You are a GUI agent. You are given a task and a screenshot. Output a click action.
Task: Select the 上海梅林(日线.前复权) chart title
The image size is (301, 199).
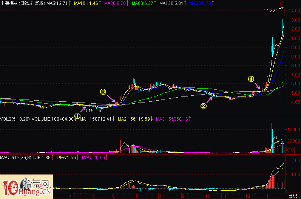point(23,3)
